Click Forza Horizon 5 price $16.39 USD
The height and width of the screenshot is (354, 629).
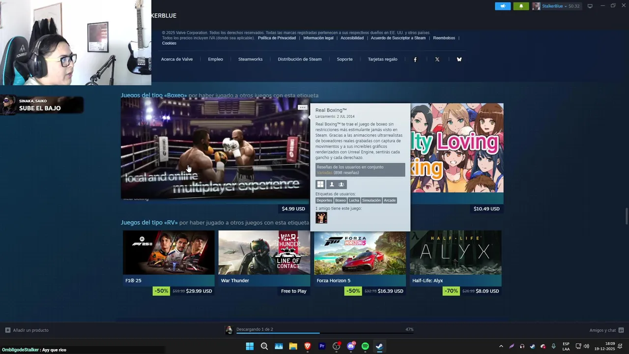click(391, 291)
